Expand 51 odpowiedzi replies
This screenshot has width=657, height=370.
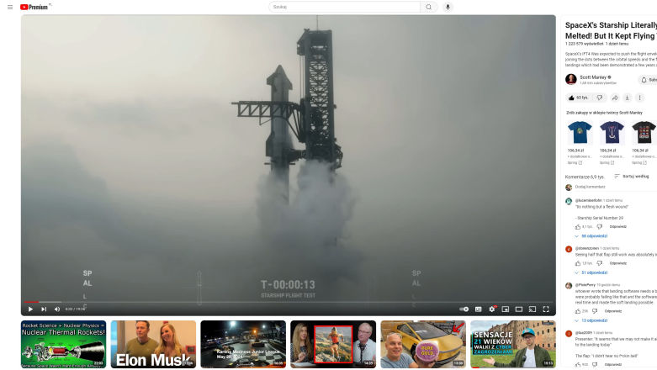(591, 272)
